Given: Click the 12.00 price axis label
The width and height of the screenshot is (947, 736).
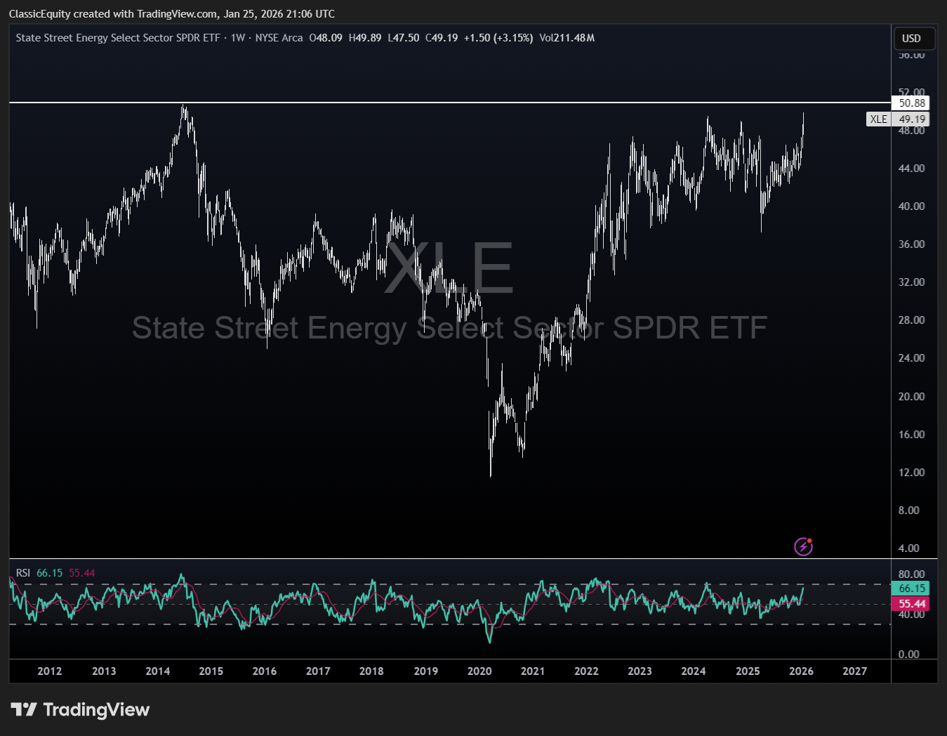Looking at the screenshot, I should click(x=911, y=472).
